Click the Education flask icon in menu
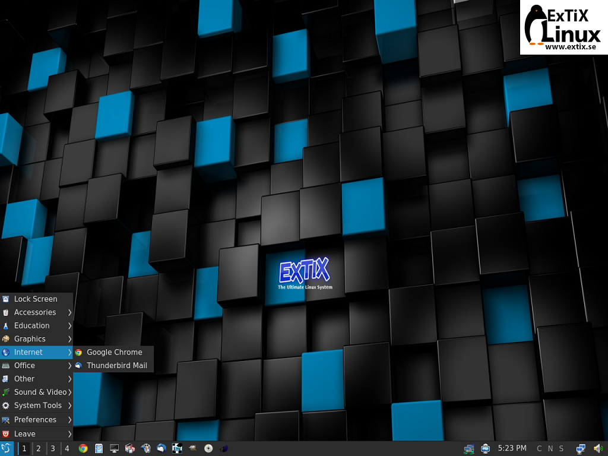The image size is (608, 456). tap(6, 326)
